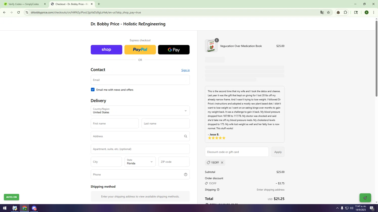Open network settings tray icon
The width and height of the screenshot is (378, 212).
pos(347,208)
